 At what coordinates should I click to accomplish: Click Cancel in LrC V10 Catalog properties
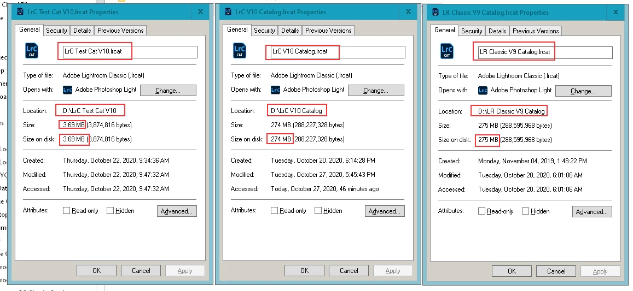[349, 270]
